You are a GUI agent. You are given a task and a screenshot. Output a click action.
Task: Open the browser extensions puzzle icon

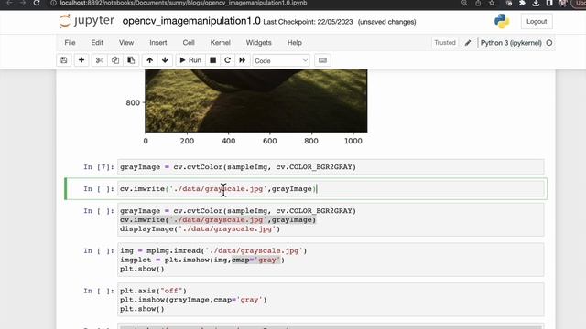pyautogui.click(x=522, y=3)
